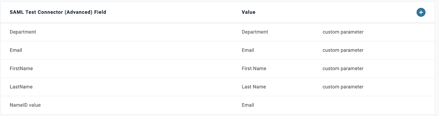Click the Department value cell
Screen dimensions: 439x116
point(255,32)
